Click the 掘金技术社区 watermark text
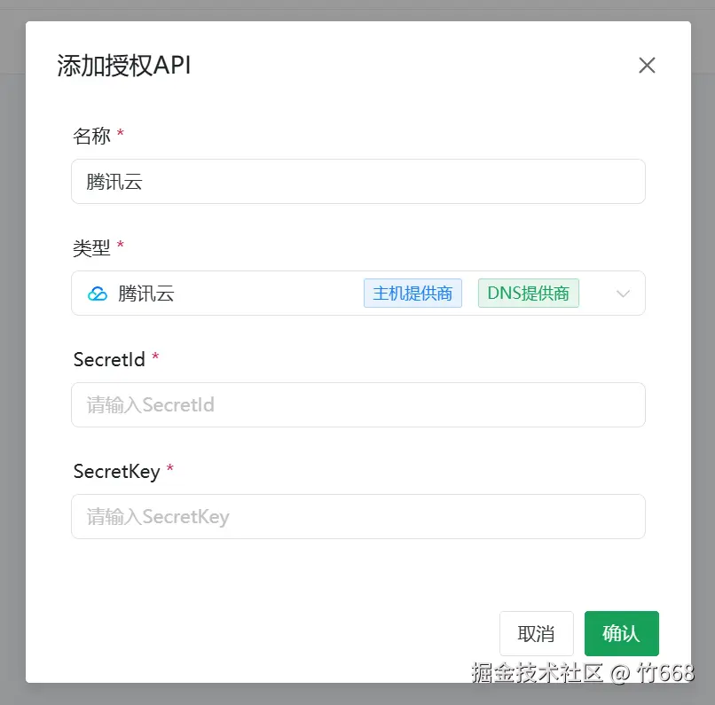The width and height of the screenshot is (715, 705). (x=538, y=672)
